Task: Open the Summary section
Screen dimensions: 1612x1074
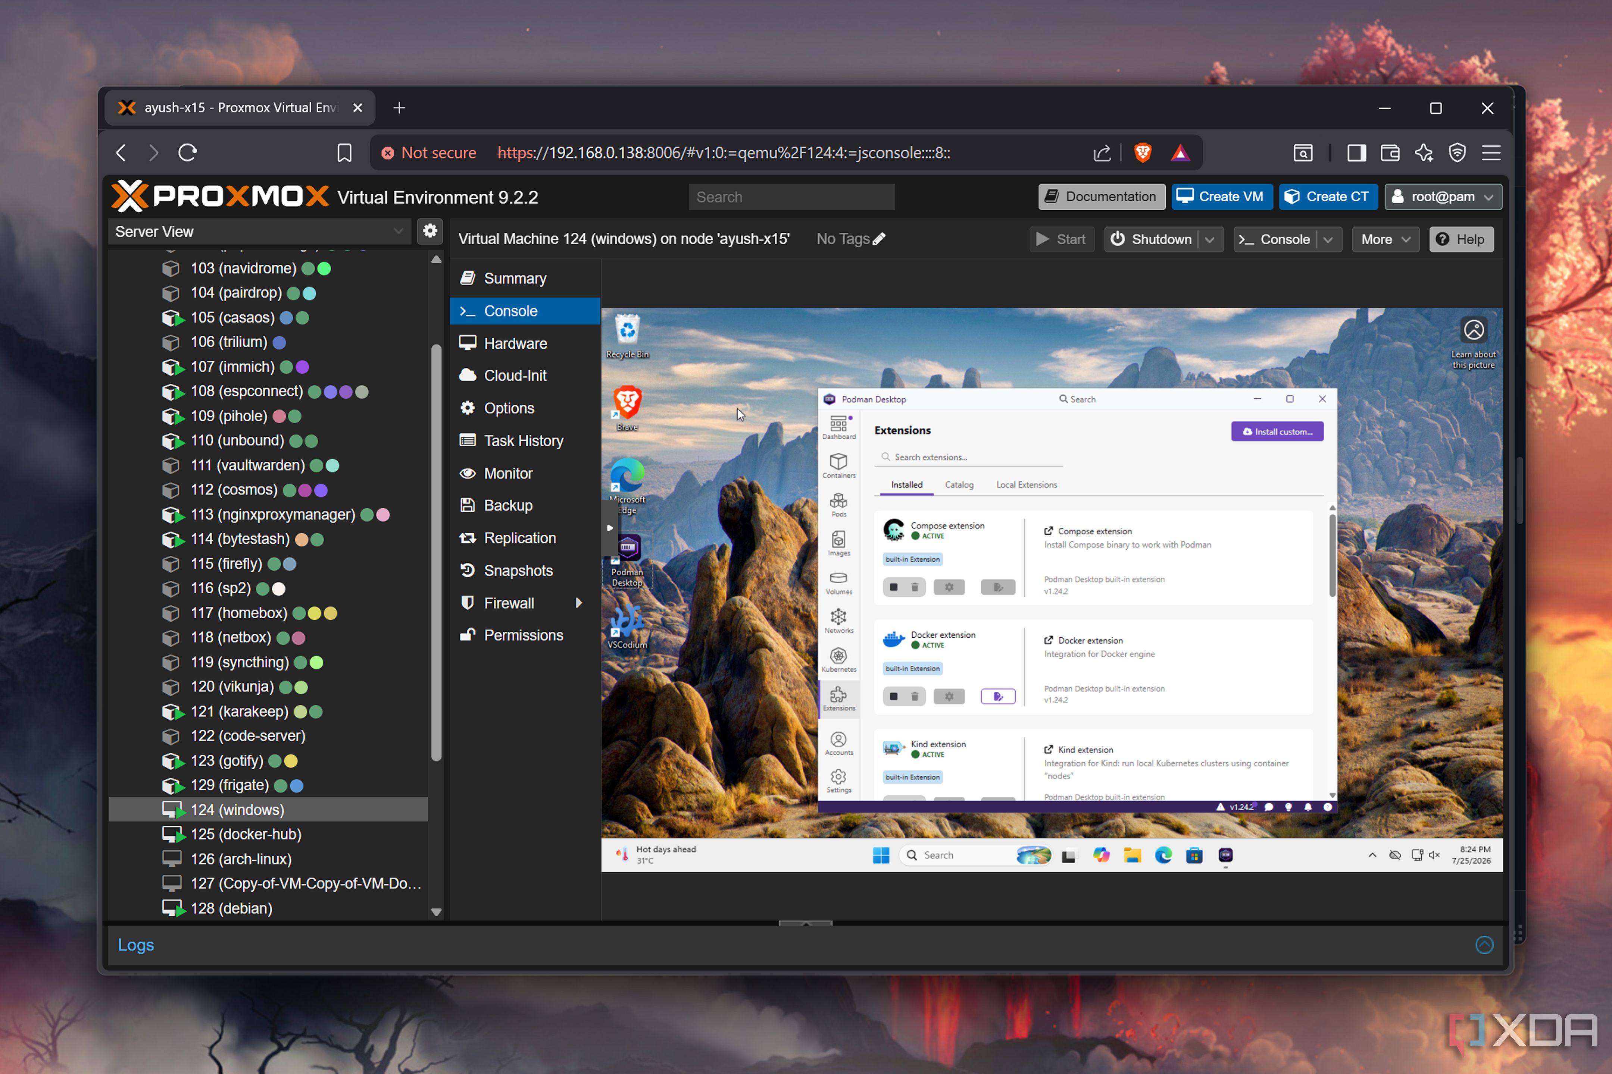Action: (x=525, y=278)
